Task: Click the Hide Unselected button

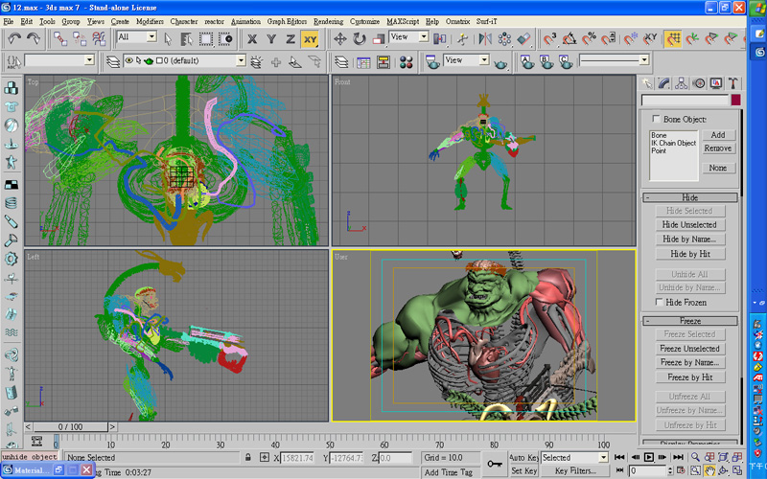Action: click(x=689, y=224)
